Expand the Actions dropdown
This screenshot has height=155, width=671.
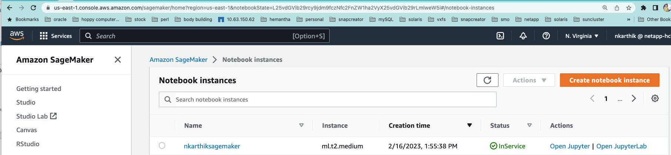[529, 80]
